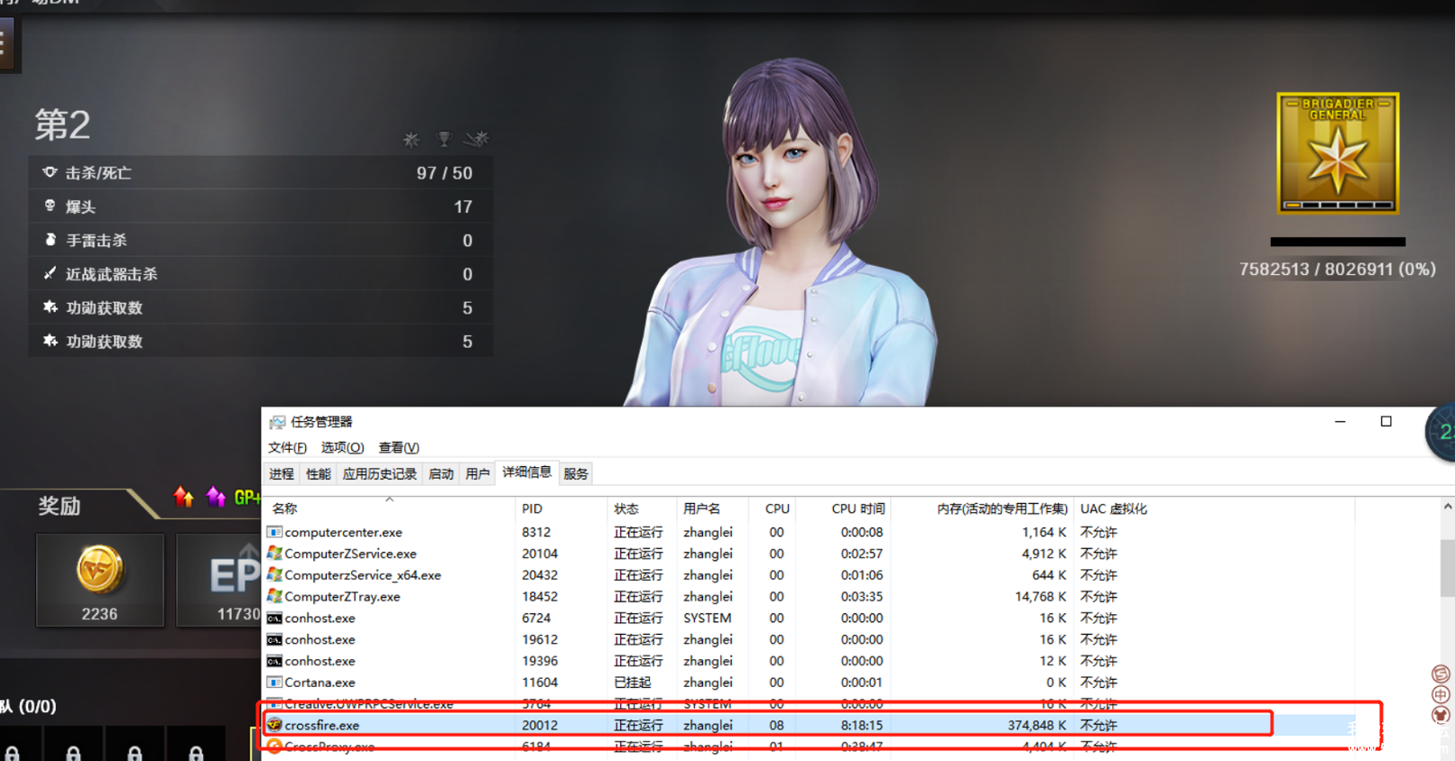This screenshot has width=1455, height=761.
Task: Click the CPU time value 0:02:57
Action: point(862,554)
